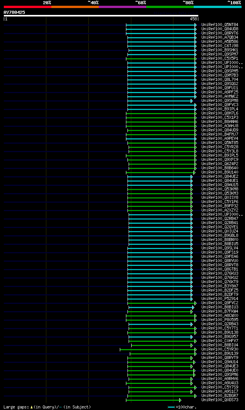The image size is (245, 410).
Task: Select the UniRef100_Q9SPM5 label
Action: click(220, 71)
